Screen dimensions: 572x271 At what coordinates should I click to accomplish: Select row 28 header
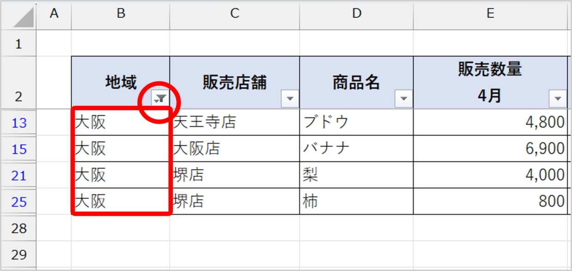click(19, 228)
